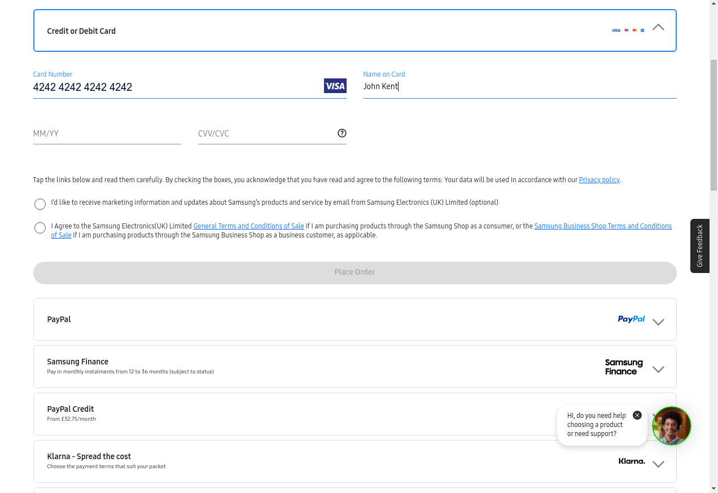Open the live chat agent avatar

tap(671, 426)
